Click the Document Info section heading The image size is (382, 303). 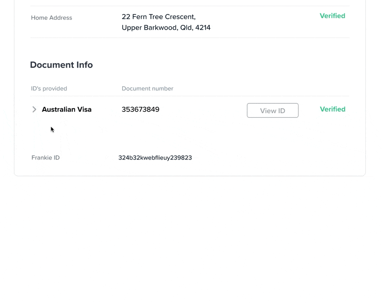tap(61, 65)
